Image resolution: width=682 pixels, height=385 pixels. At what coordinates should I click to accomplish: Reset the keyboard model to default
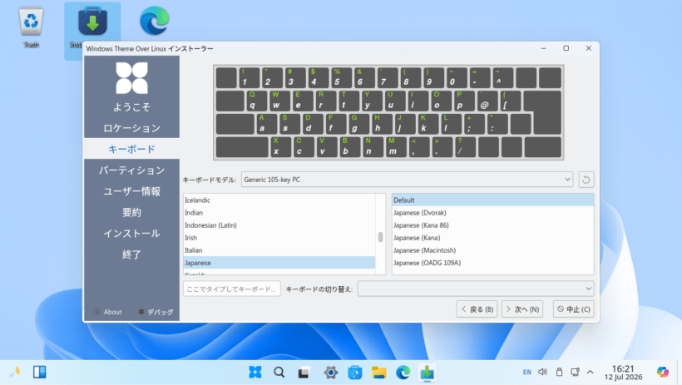[586, 180]
